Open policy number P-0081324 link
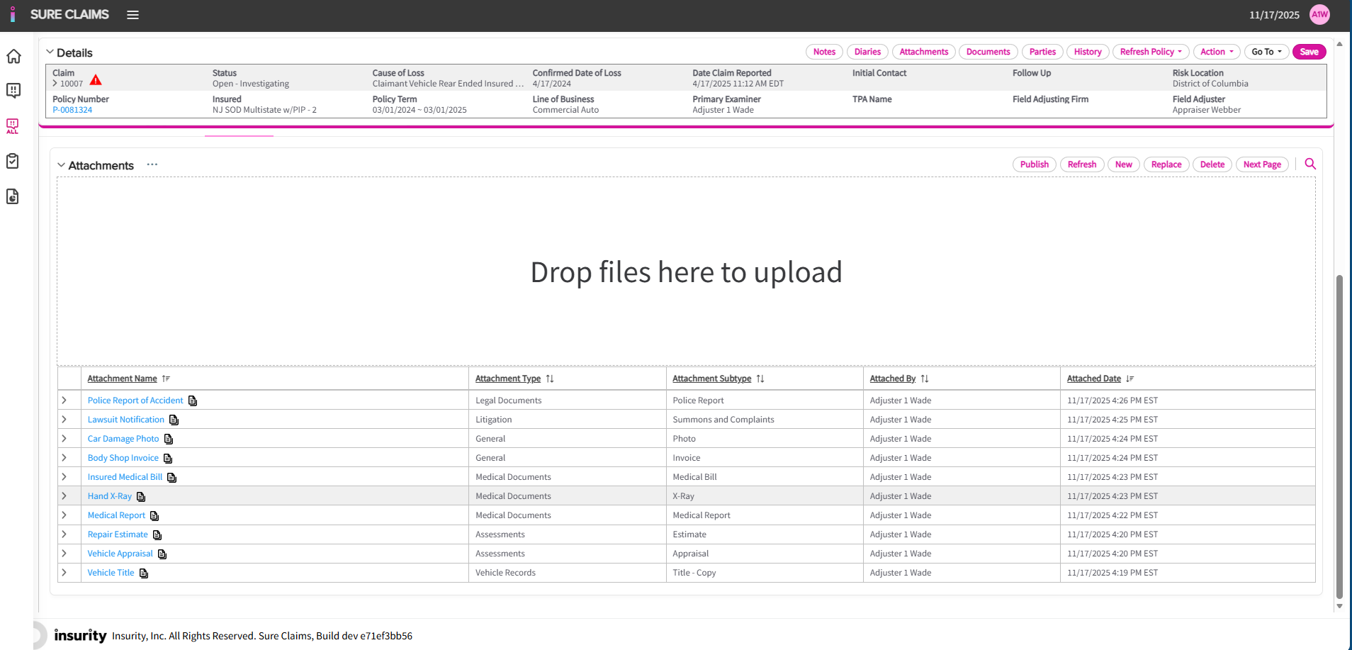Image resolution: width=1352 pixels, height=650 pixels. point(72,110)
